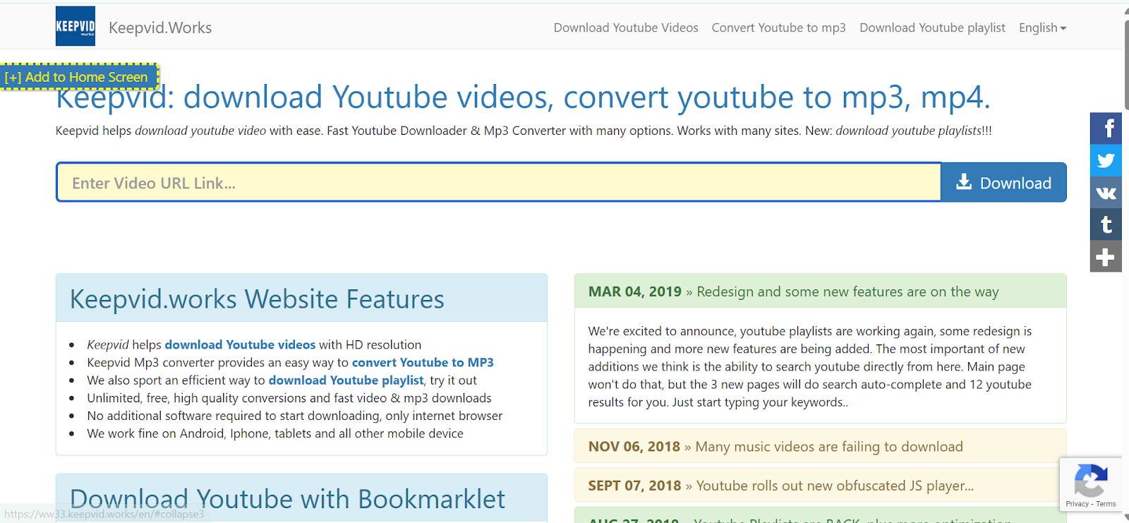This screenshot has width=1129, height=523.
Task: Click the blue Download button
Action: 1003,183
